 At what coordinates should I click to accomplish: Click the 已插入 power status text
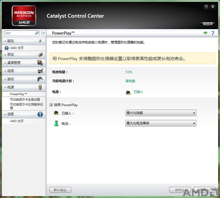click(138, 92)
